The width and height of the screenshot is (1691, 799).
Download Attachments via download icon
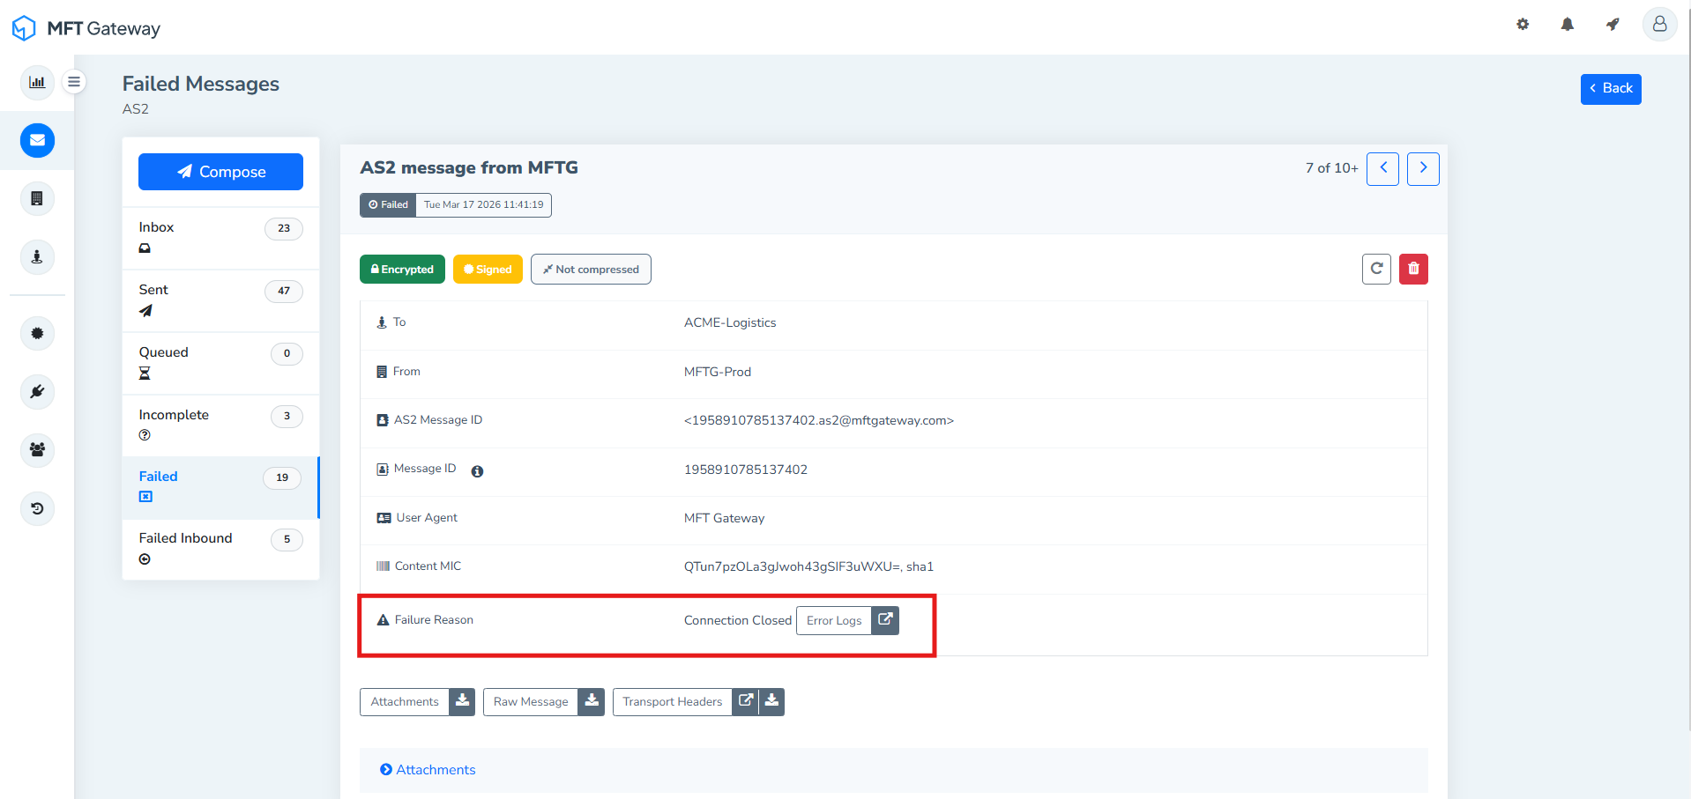[462, 701]
